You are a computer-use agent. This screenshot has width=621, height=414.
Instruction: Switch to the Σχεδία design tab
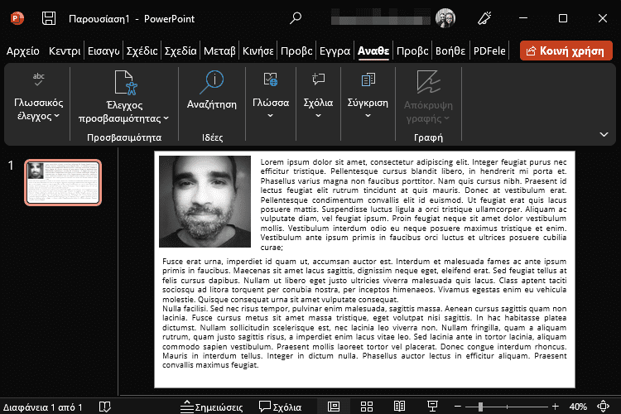coord(181,51)
